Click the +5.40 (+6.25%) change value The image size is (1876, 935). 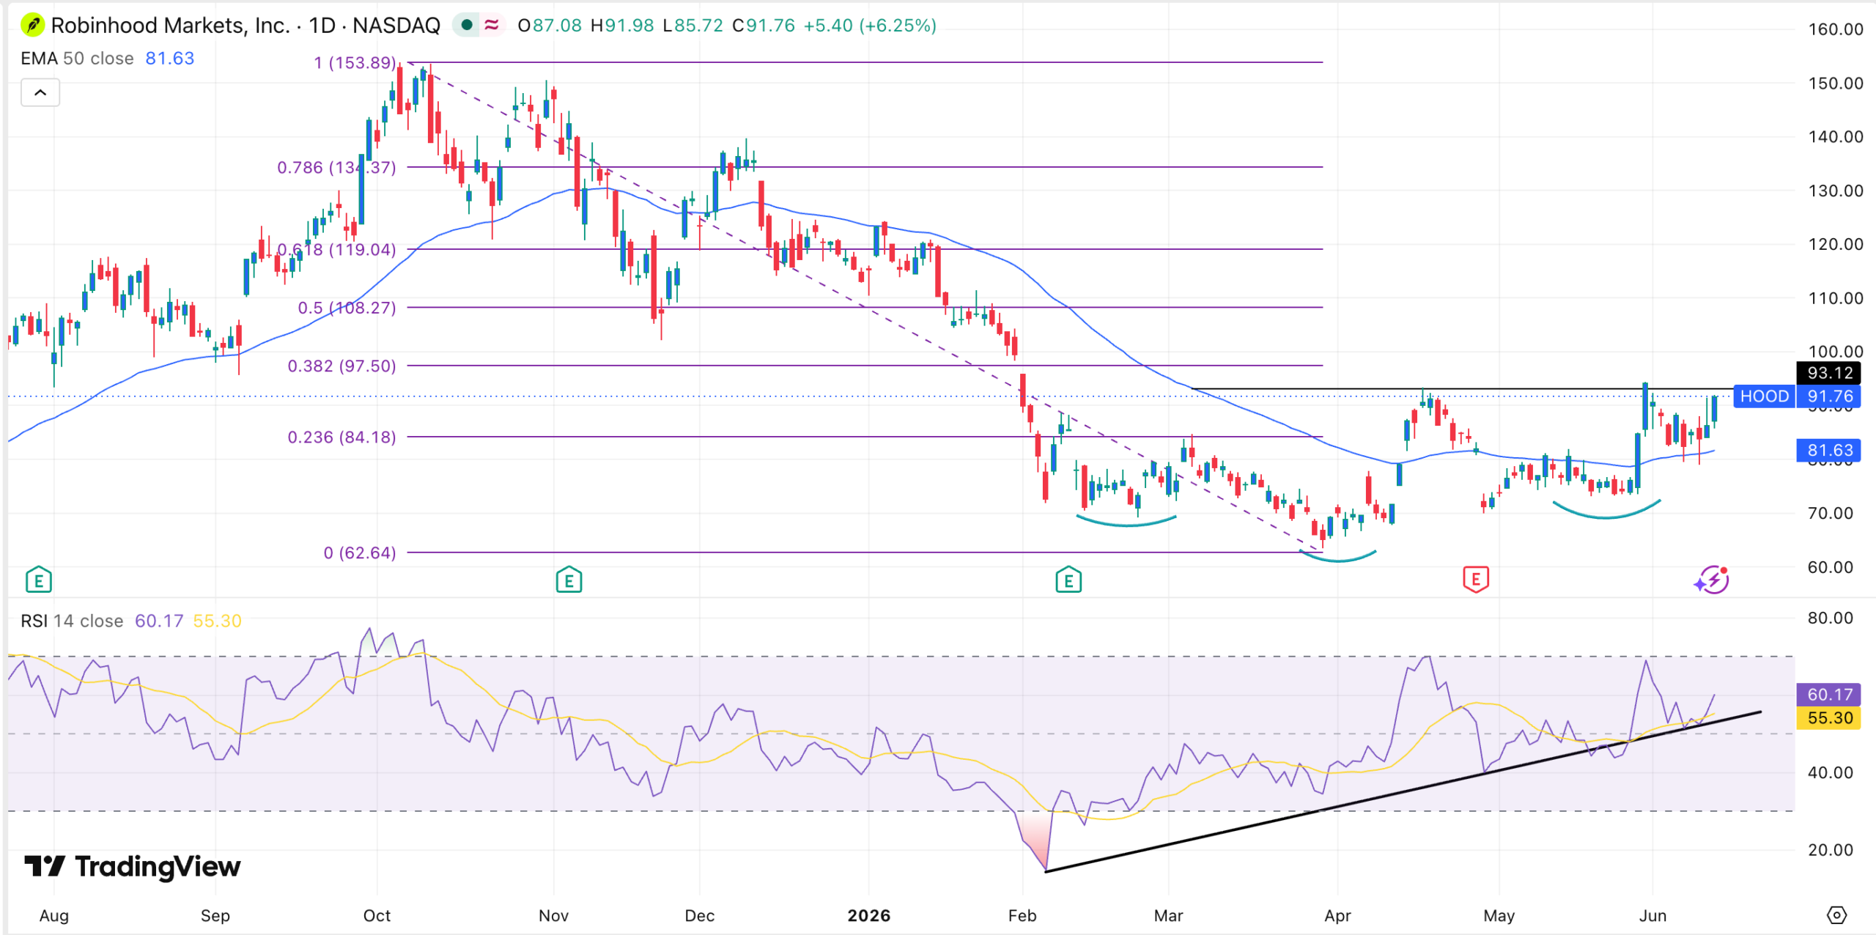point(870,26)
